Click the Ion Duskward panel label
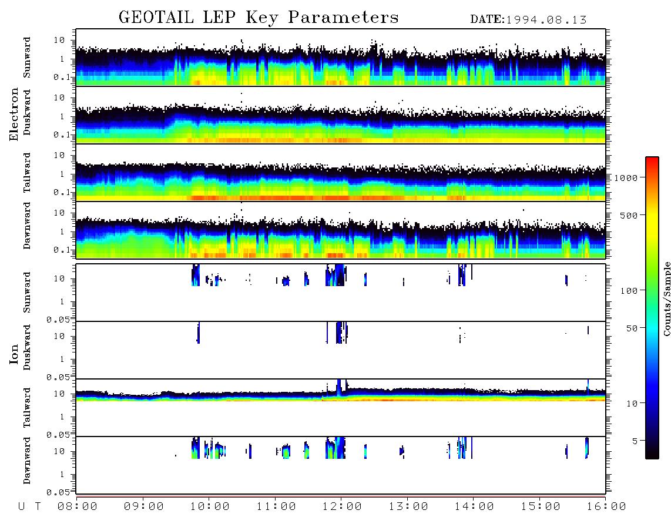 [x=27, y=347]
